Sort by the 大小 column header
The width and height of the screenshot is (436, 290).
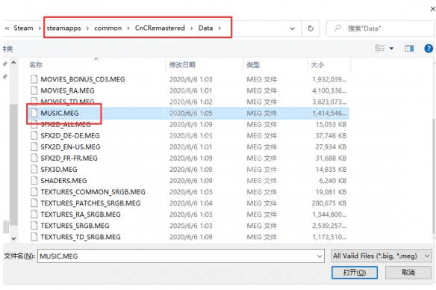tap(317, 65)
